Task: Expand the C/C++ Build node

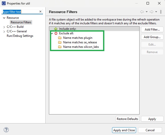Action: click(x=4, y=27)
